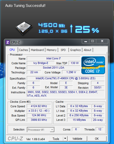Click the CPU chip icon in Auto Tuning
114x144 pixels.
pos(24,28)
